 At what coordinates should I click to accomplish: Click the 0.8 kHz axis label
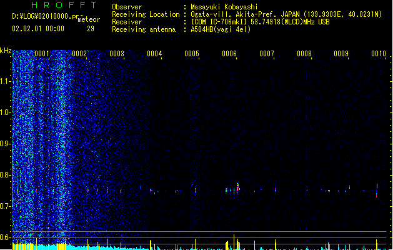point(5,175)
